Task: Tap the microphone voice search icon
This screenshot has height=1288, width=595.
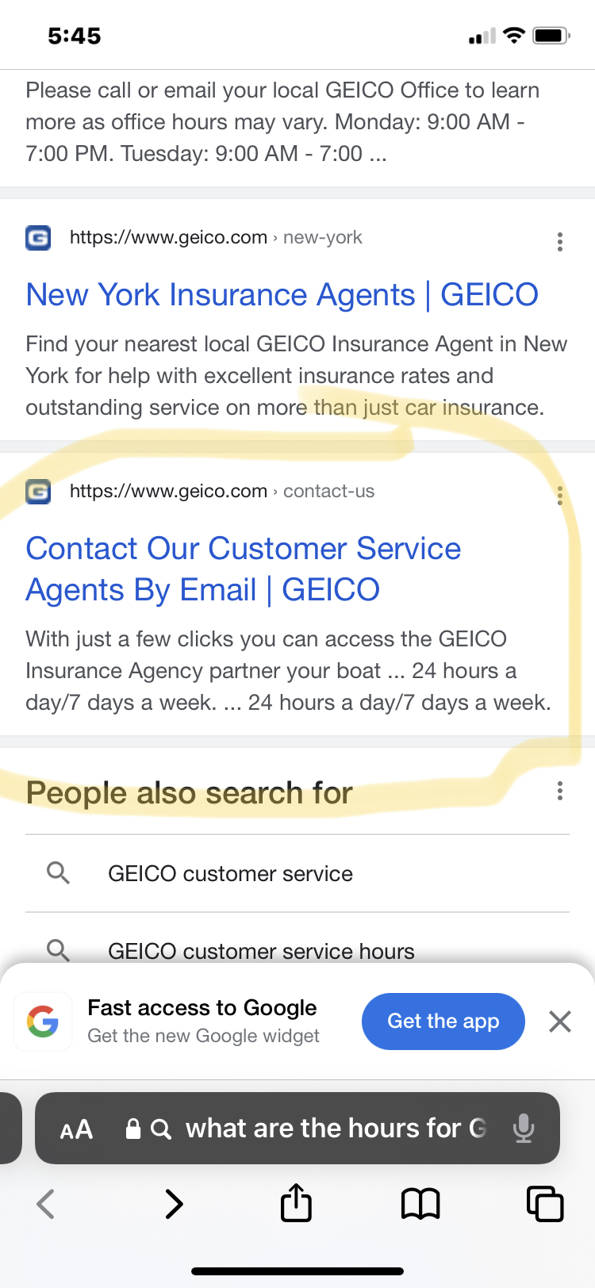Action: tap(523, 1128)
